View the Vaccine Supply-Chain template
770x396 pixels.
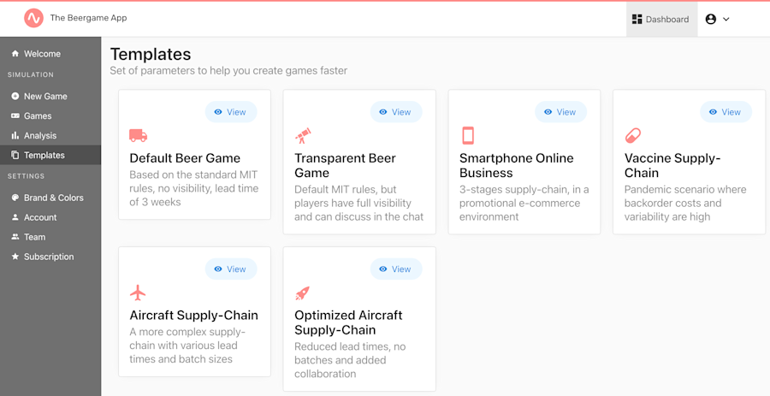pyautogui.click(x=726, y=112)
